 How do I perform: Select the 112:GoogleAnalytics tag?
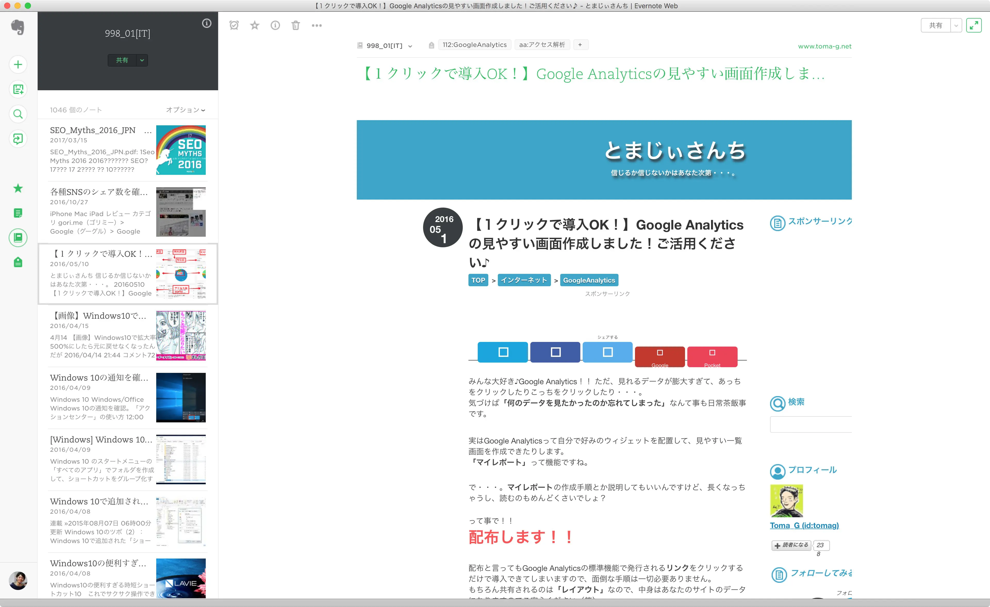point(475,45)
